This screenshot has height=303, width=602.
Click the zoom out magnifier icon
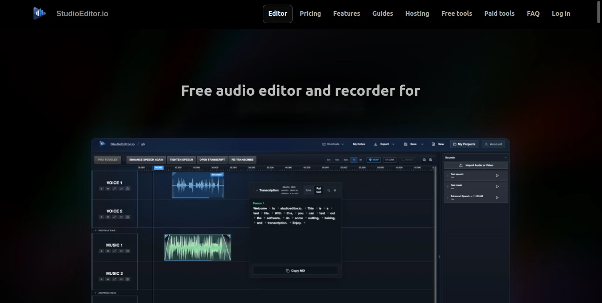tap(424, 160)
